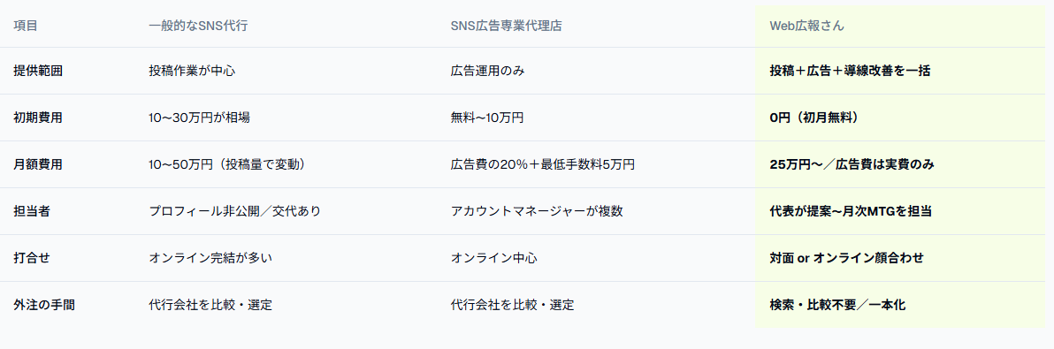The width and height of the screenshot is (1054, 349).
Task: Select 25万円〜/広告費は実費のみ cell
Action: point(852,164)
